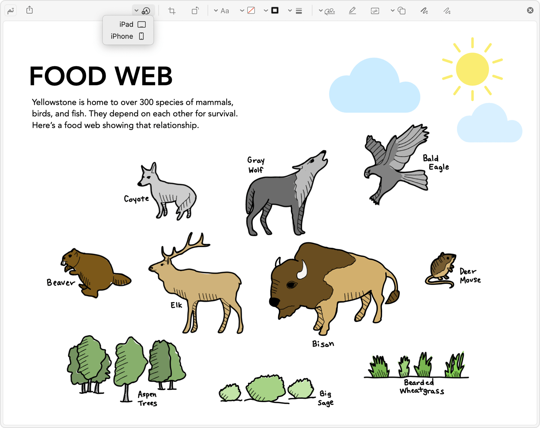The height and width of the screenshot is (428, 540).
Task: Click the FOOD WEB title text
Action: (x=101, y=77)
